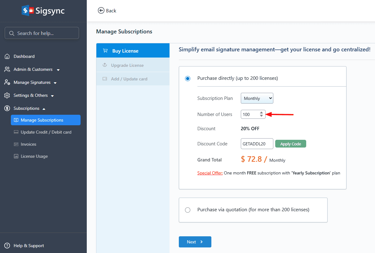Select Purchase via quotation radio option

click(x=187, y=210)
